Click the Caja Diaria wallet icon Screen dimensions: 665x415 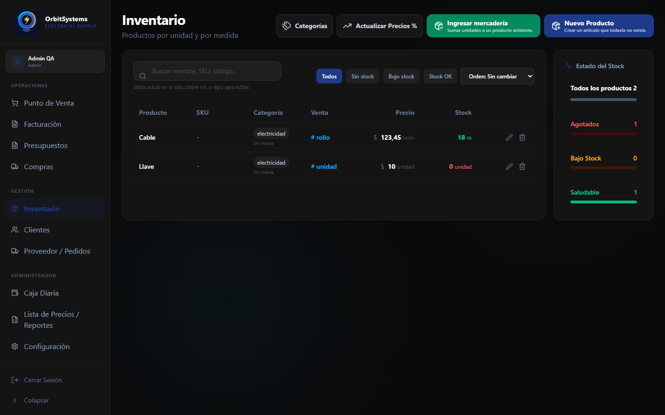point(15,293)
